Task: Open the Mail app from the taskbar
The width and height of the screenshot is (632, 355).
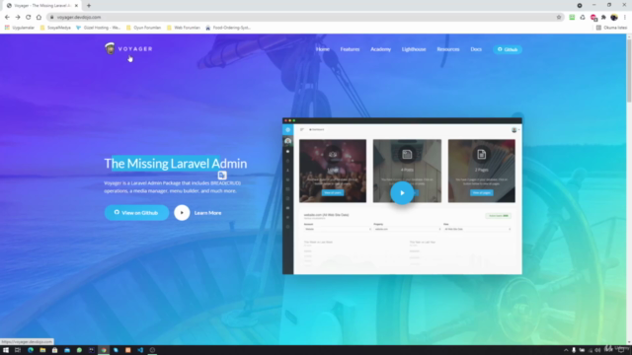Action: [67, 350]
